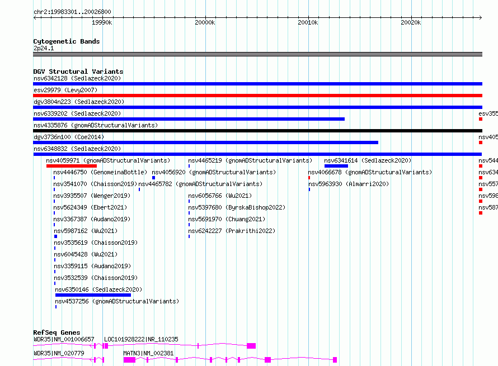Click nsv4465219 (gnomADStructuralVariants) label
498x366 pixels.
pos(250,160)
